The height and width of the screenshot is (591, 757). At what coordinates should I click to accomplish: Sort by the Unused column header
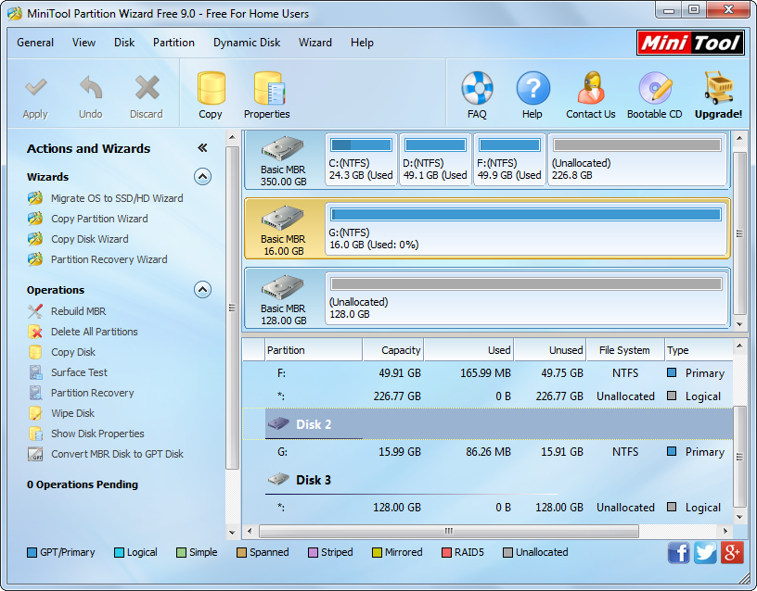pos(550,350)
